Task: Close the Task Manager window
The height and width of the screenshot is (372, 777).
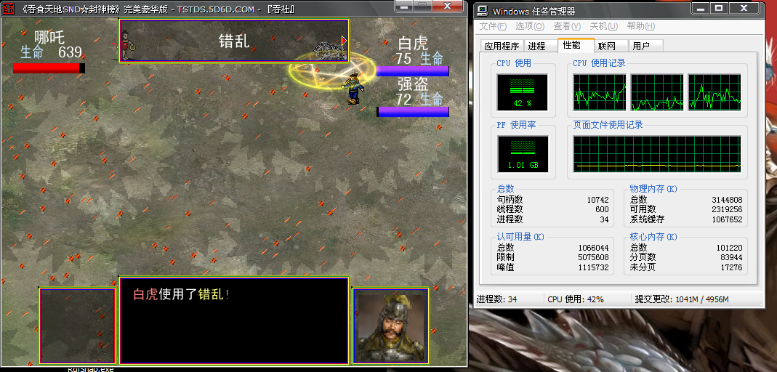Action: point(744,9)
